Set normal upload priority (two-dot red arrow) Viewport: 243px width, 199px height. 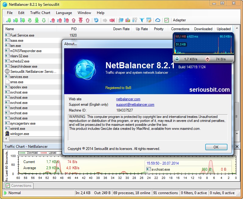point(59,20)
